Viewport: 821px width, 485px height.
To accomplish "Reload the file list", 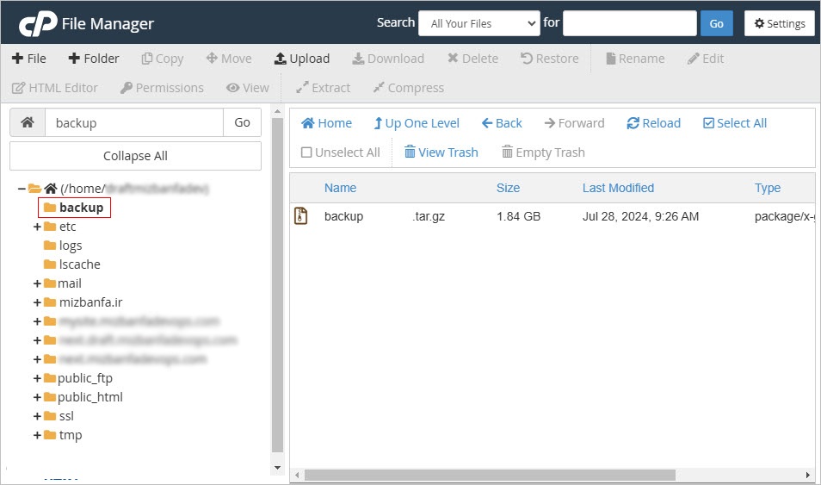I will (x=653, y=123).
